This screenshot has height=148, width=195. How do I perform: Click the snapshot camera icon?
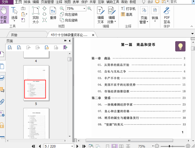click(x=23, y=9)
